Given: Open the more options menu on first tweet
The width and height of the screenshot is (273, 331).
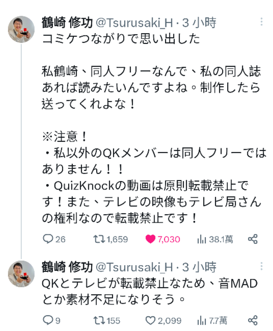Looking at the screenshot, I should [262, 22].
